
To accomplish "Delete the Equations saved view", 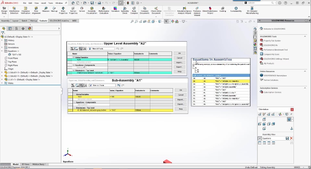I will point(291,139).
